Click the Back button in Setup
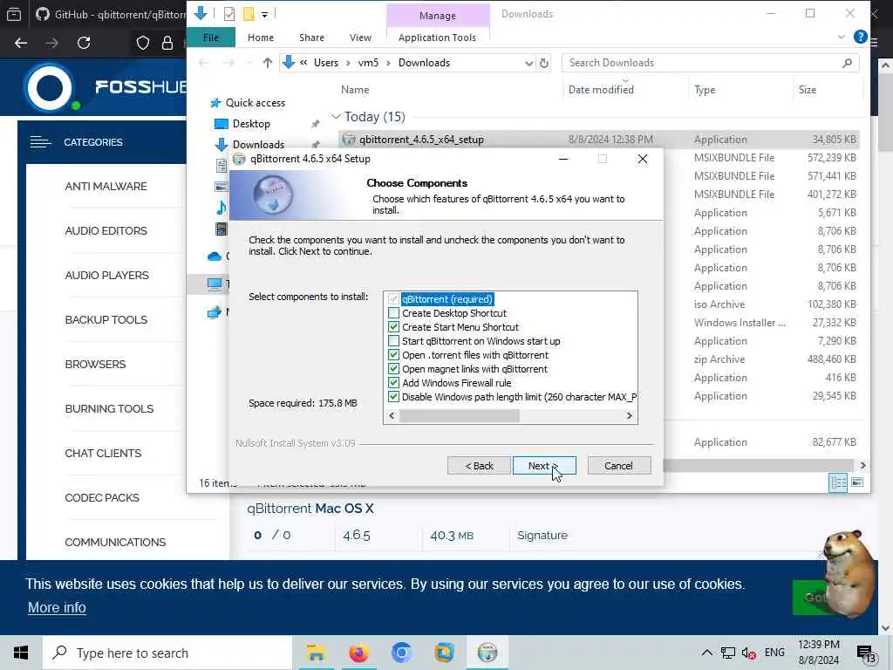 (x=479, y=466)
